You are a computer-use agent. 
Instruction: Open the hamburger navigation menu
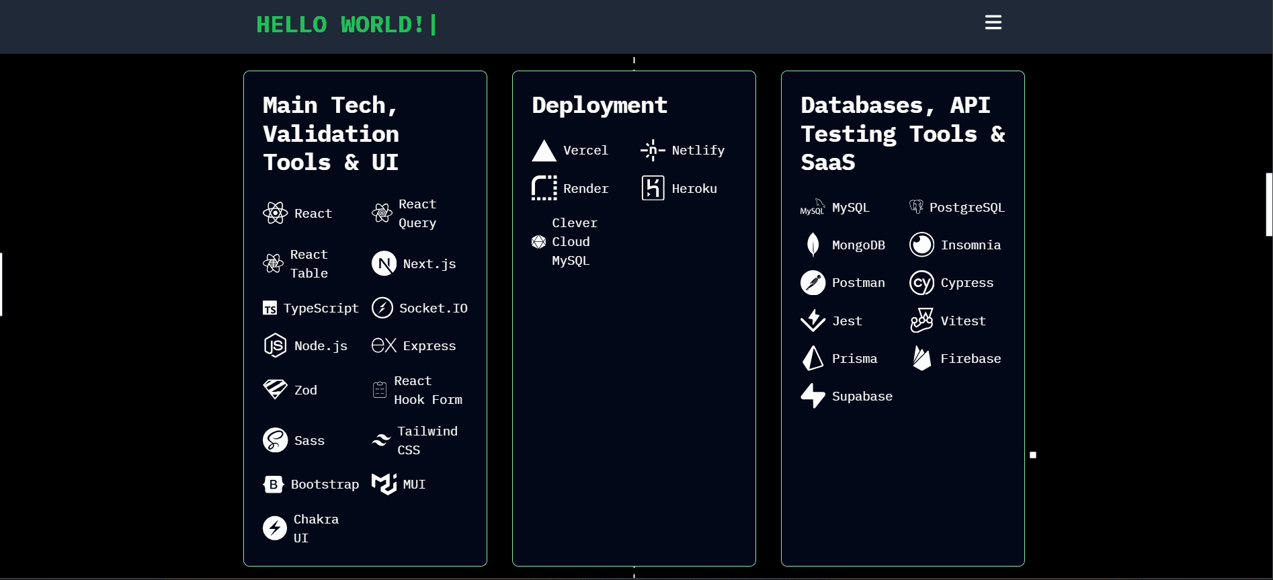(x=993, y=23)
